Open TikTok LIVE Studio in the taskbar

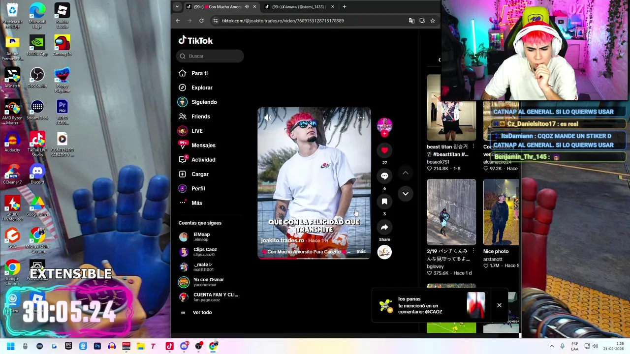(x=169, y=346)
